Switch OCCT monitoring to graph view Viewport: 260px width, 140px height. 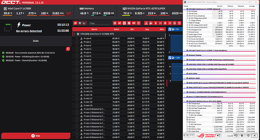[x=84, y=23]
